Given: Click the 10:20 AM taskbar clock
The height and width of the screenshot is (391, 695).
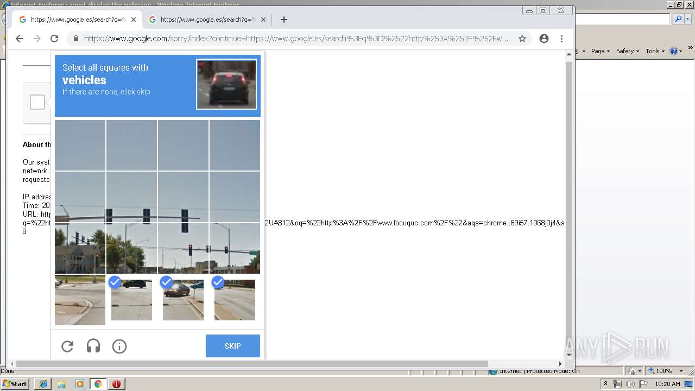Looking at the screenshot, I should (667, 384).
